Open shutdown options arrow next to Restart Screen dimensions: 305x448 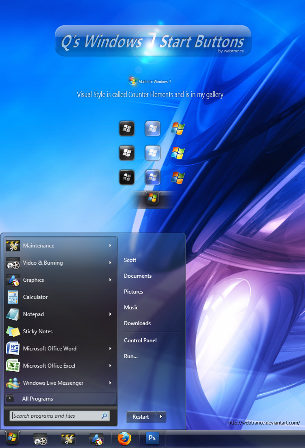161,416
